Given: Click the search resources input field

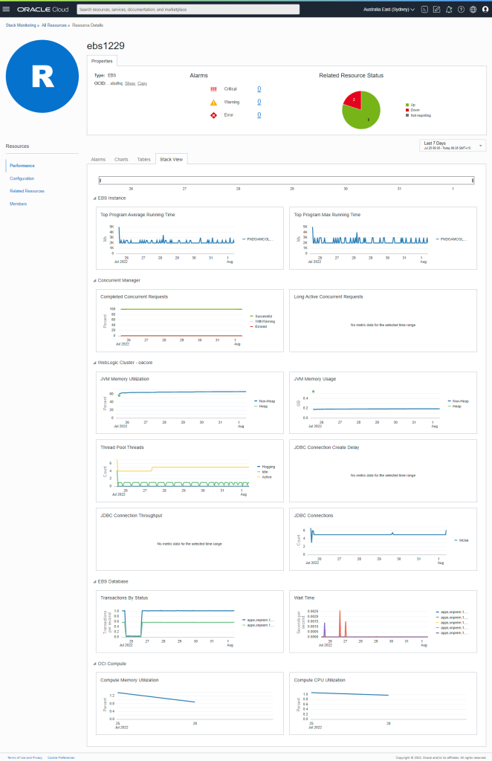Looking at the screenshot, I should tap(188, 10).
